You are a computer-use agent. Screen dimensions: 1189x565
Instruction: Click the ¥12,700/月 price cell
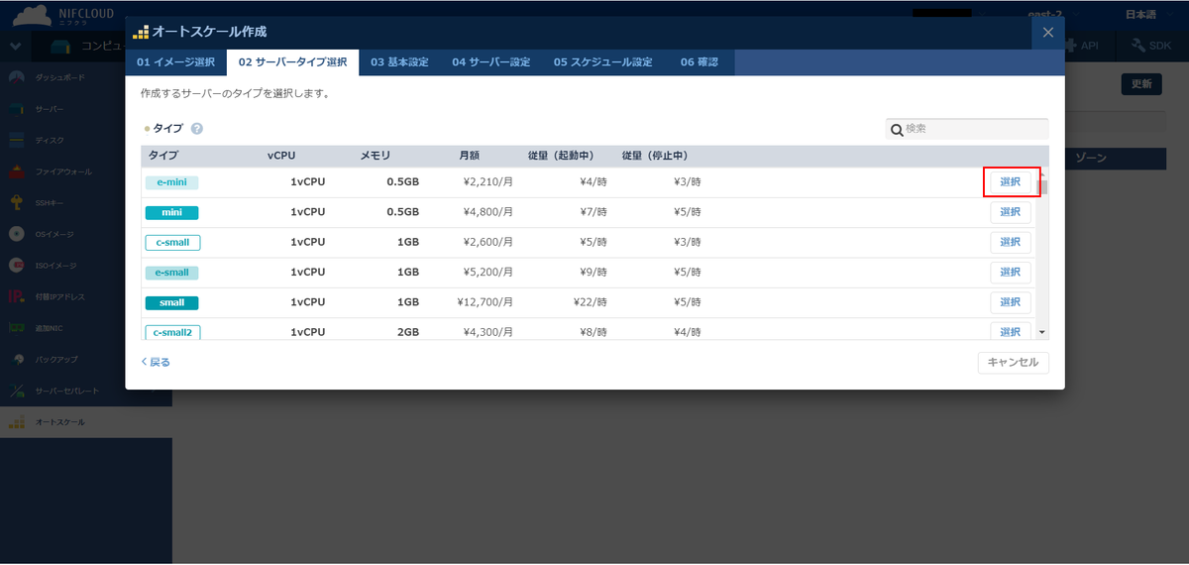click(485, 302)
